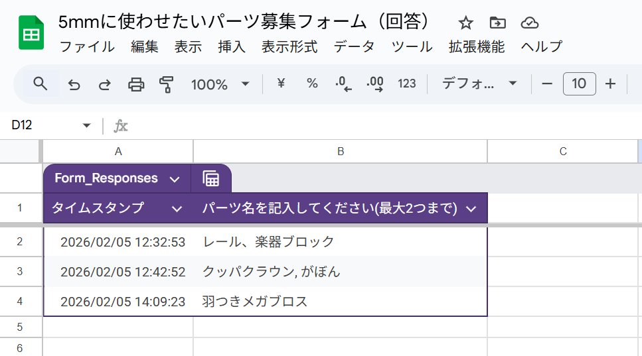
Task: Select column B header
Action: point(340,152)
